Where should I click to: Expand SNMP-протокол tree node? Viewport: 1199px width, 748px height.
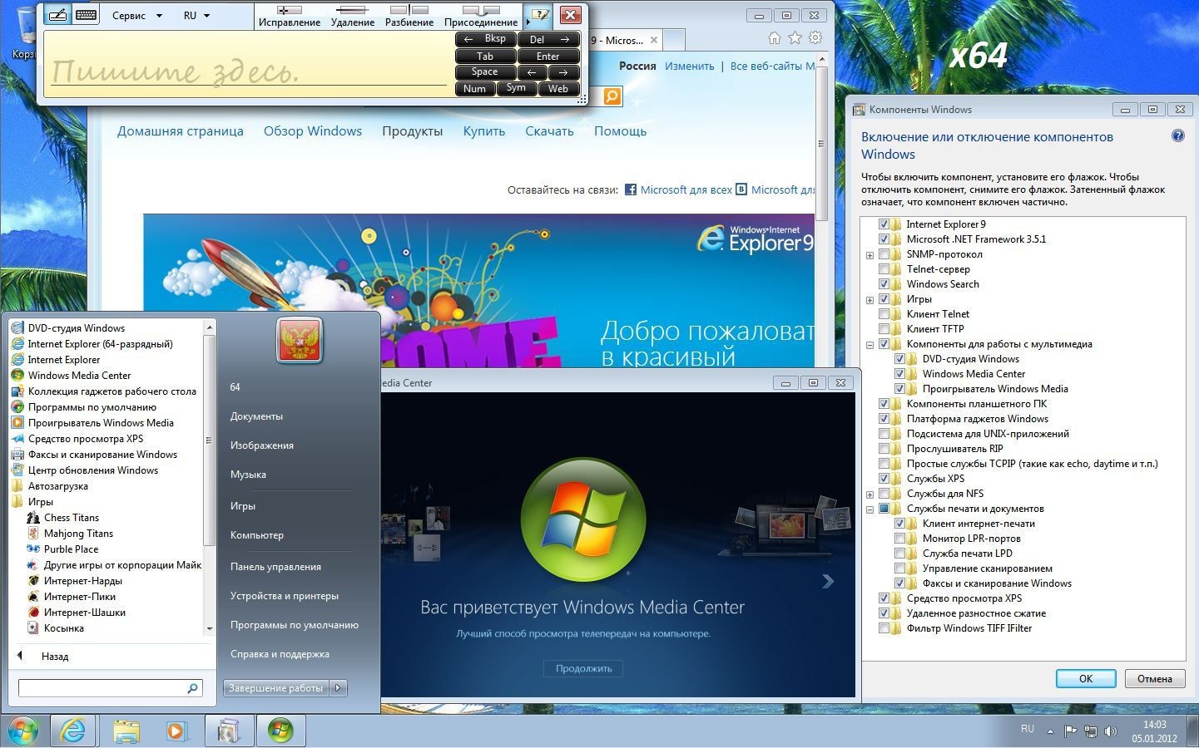(870, 255)
